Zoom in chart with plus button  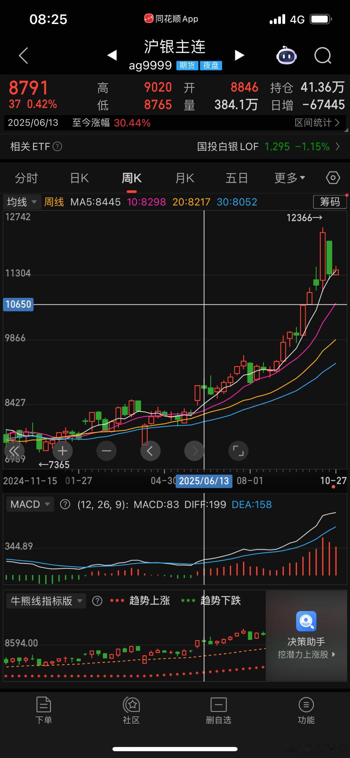[62, 451]
